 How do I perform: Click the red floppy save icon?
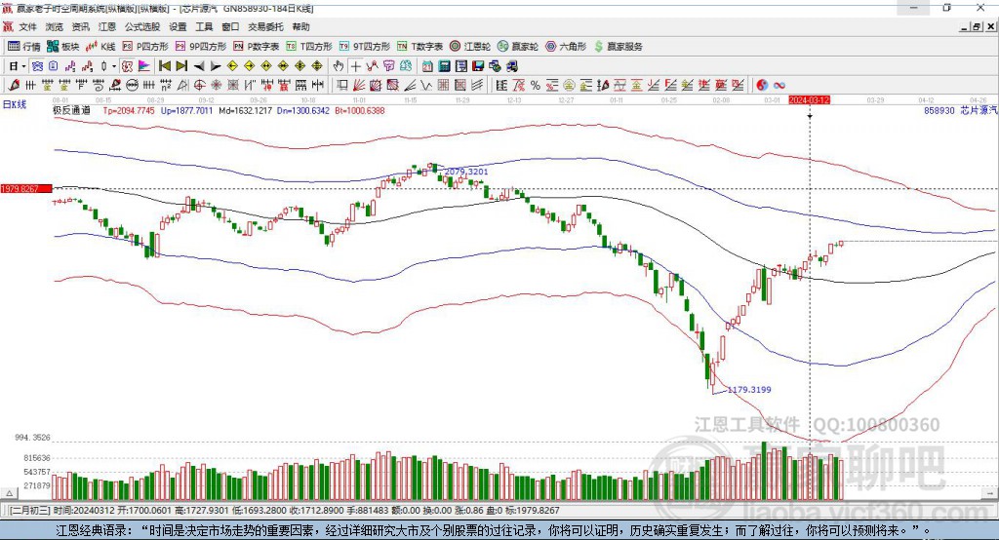pos(479,66)
